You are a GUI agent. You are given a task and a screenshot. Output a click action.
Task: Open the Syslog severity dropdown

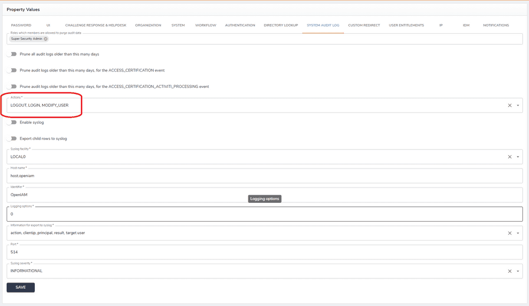pos(518,271)
